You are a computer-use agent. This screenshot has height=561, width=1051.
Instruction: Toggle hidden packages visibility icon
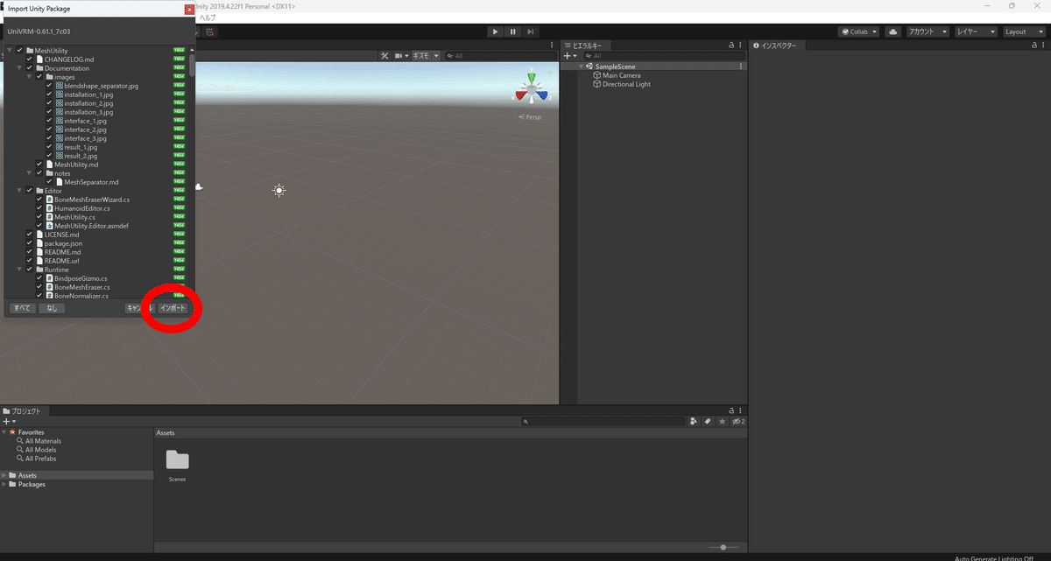point(738,422)
